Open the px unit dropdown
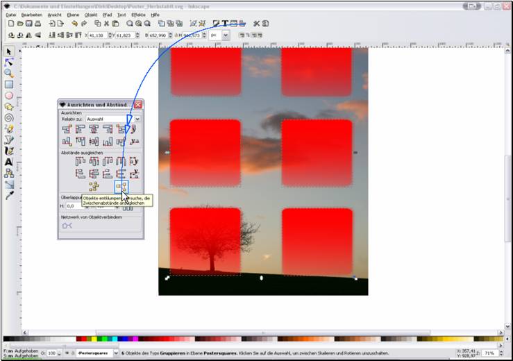The width and height of the screenshot is (513, 361). click(x=214, y=34)
